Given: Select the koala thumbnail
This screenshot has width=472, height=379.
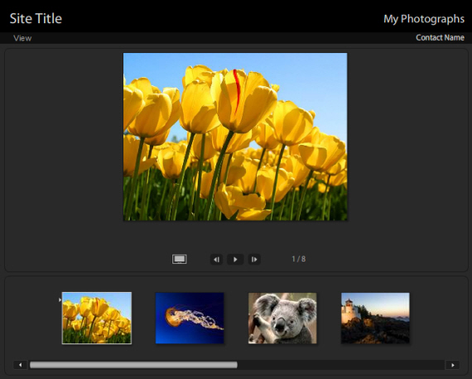Looking at the screenshot, I should tap(282, 318).
